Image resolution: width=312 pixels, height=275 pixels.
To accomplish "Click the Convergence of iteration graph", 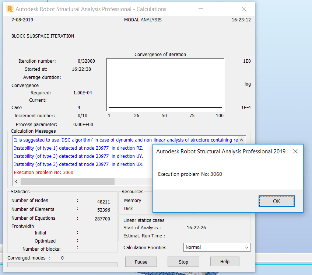I will coord(165,85).
